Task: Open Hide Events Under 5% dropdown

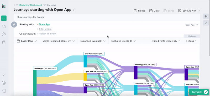Action: pos(166,41)
